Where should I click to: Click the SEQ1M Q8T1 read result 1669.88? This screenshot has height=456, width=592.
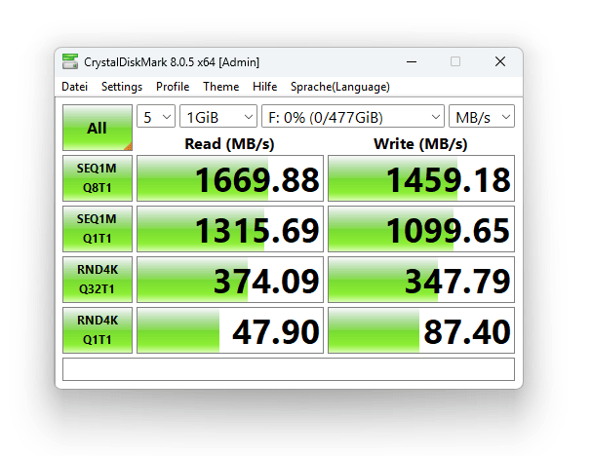coord(230,179)
